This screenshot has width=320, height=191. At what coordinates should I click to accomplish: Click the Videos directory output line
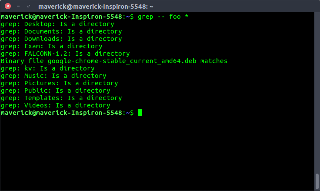pyautogui.click(x=56, y=105)
